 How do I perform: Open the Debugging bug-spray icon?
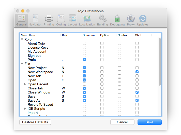[x=117, y=18]
